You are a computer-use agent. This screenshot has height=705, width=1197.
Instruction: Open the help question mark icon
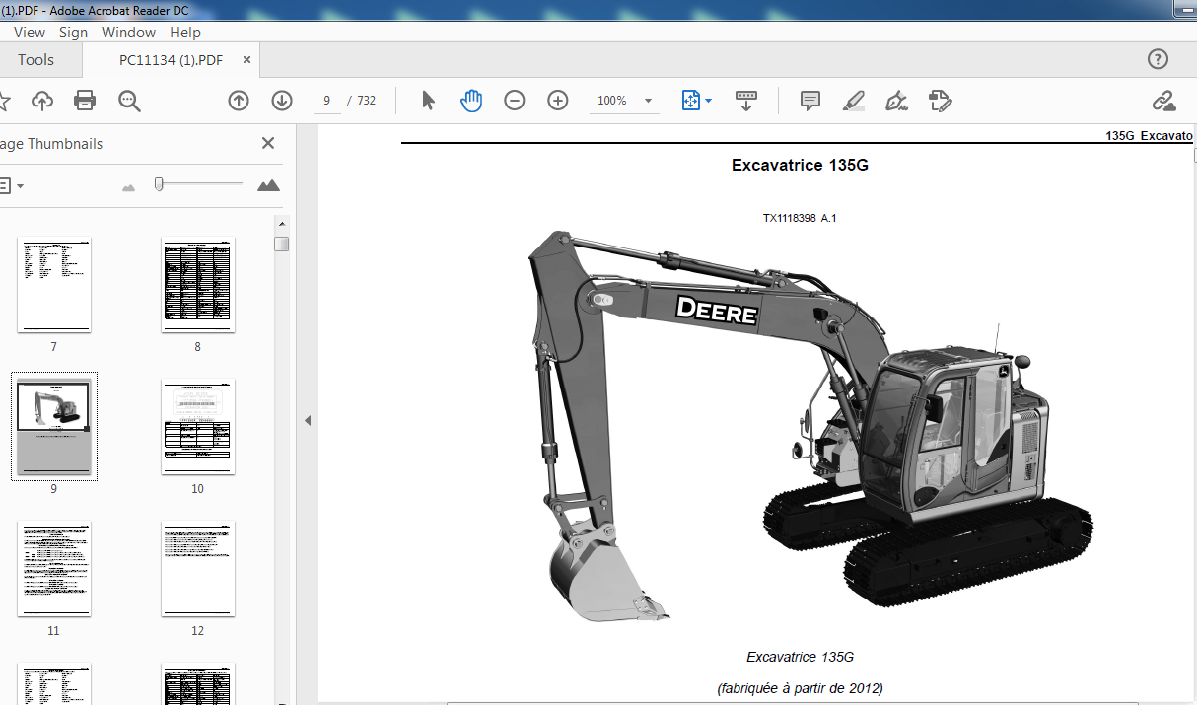coord(1159,59)
